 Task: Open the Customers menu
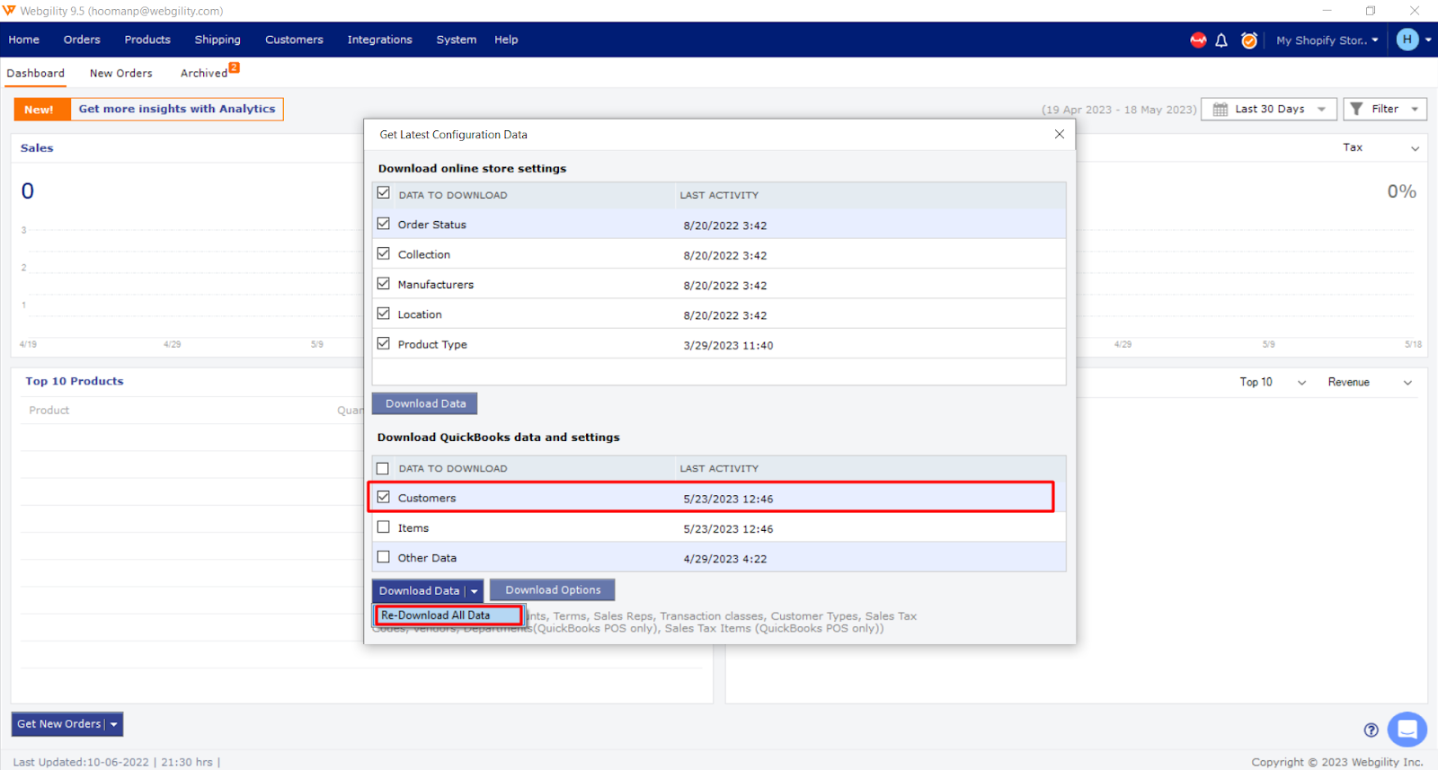tap(294, 40)
